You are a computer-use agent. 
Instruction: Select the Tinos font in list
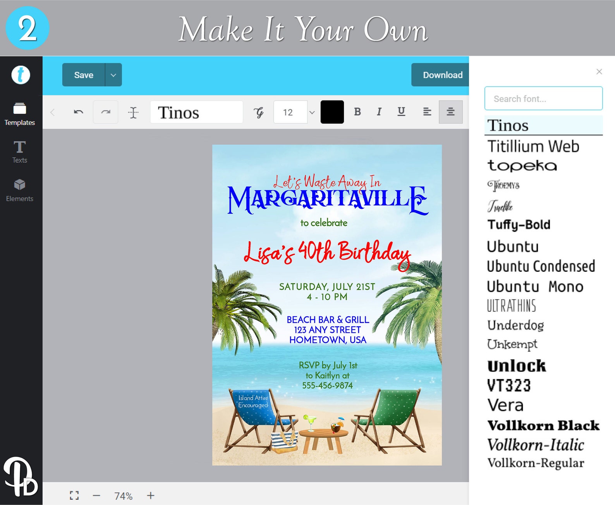[x=544, y=125]
